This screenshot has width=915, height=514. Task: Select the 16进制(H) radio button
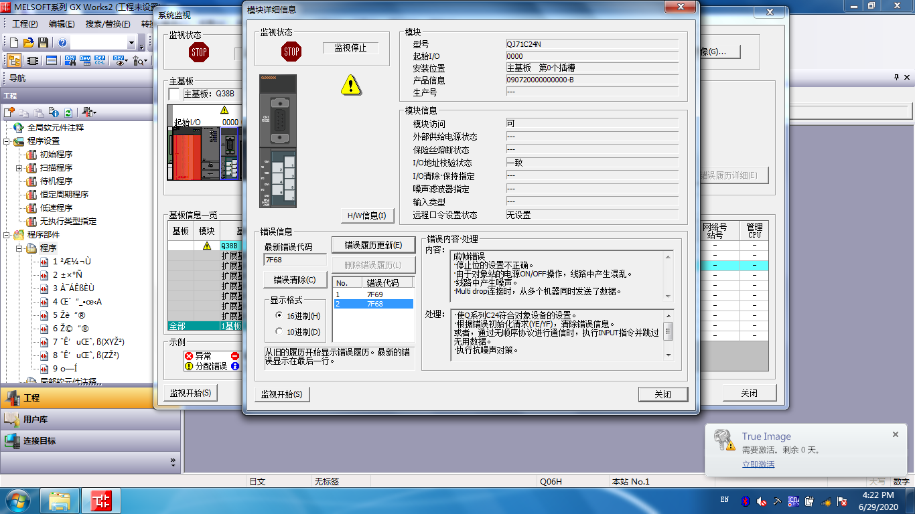coord(279,315)
